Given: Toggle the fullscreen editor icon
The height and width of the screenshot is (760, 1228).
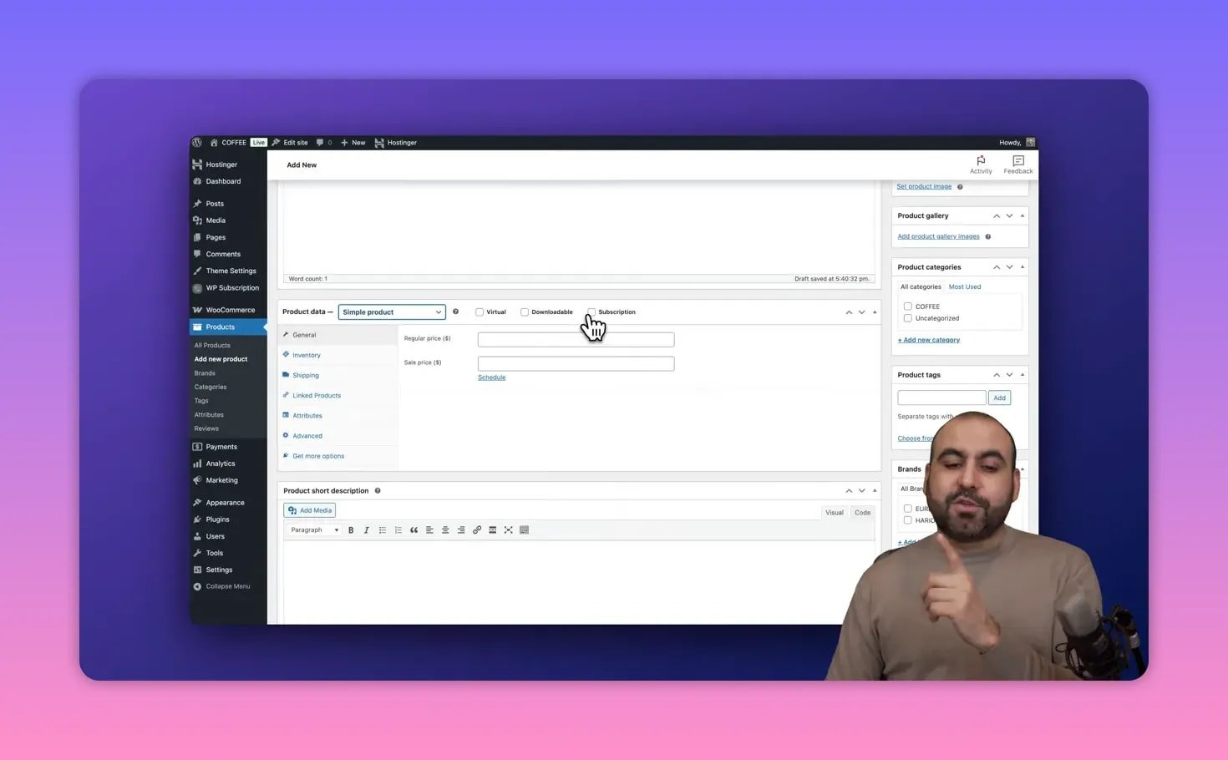Looking at the screenshot, I should tap(509, 529).
